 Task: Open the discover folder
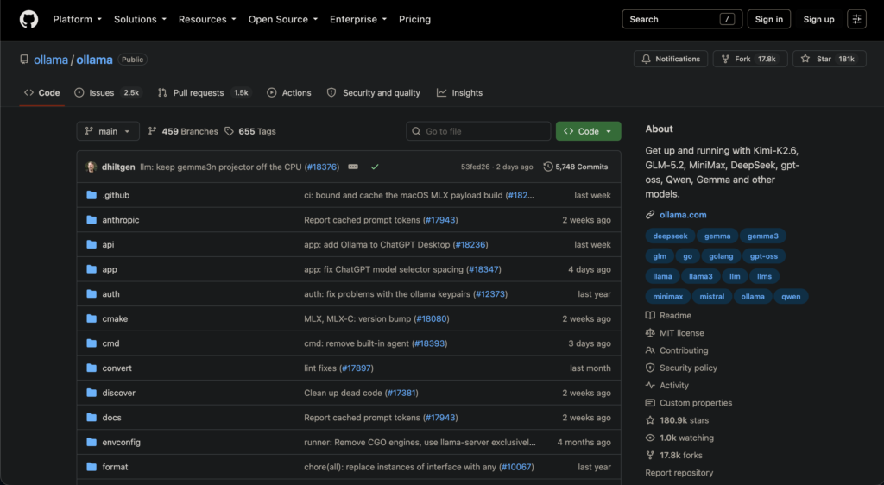[118, 393]
